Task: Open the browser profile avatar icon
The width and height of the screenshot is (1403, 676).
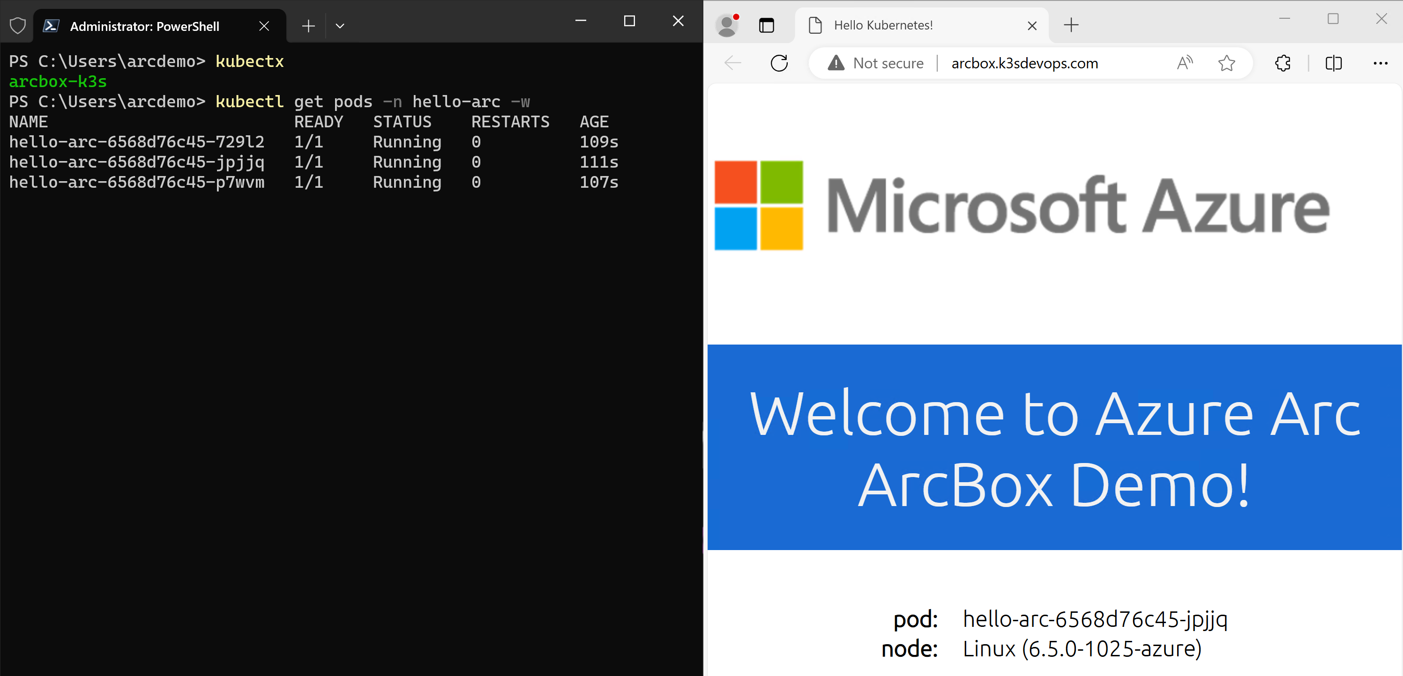Action: [727, 25]
